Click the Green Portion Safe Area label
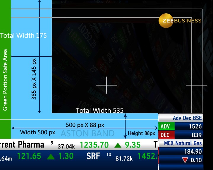 (5, 80)
